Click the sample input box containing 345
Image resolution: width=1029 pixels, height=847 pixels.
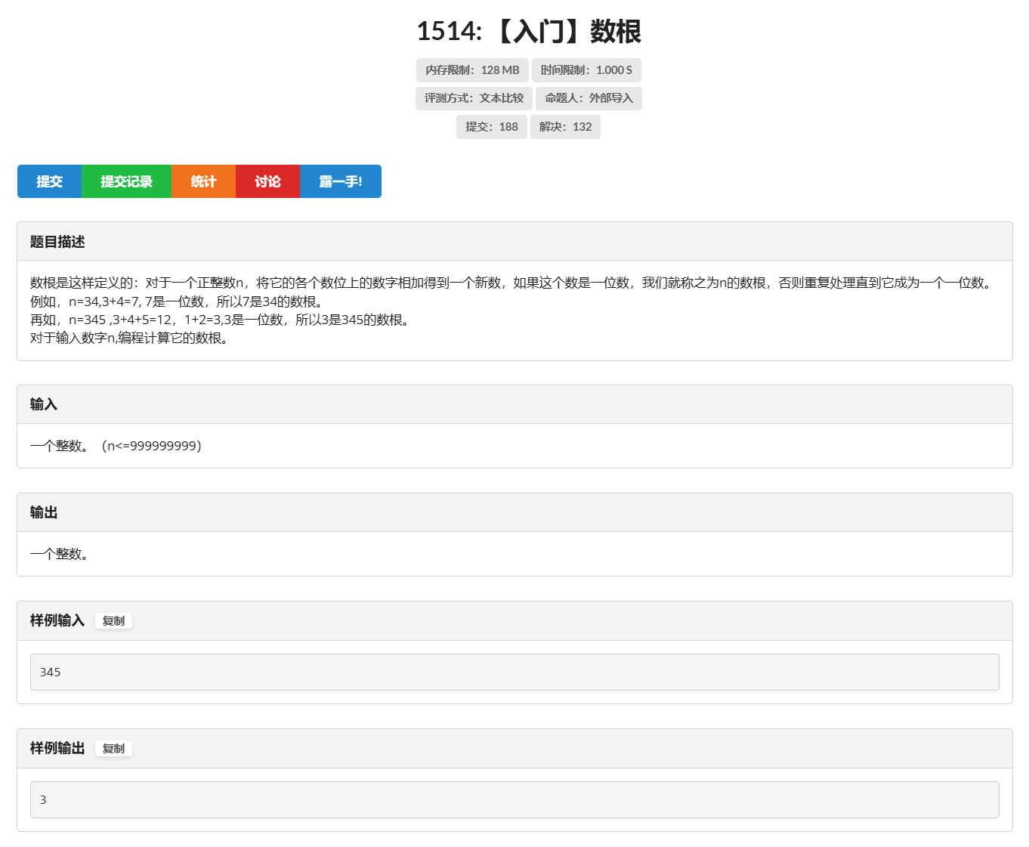click(x=514, y=672)
